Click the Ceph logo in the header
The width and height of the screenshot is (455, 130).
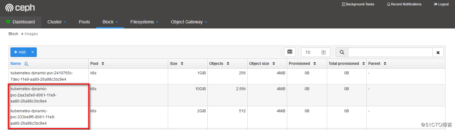tap(20, 8)
